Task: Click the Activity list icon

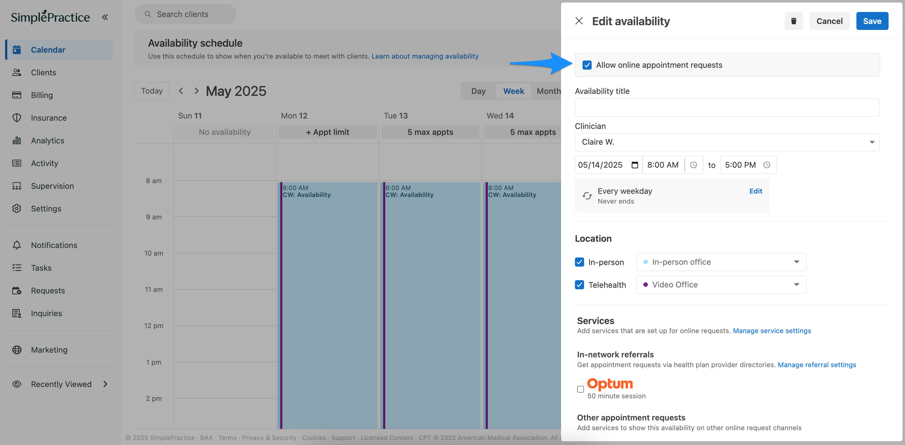Action: pos(16,163)
